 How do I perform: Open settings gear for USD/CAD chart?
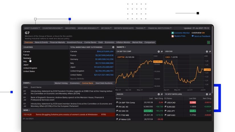coord(207,51)
